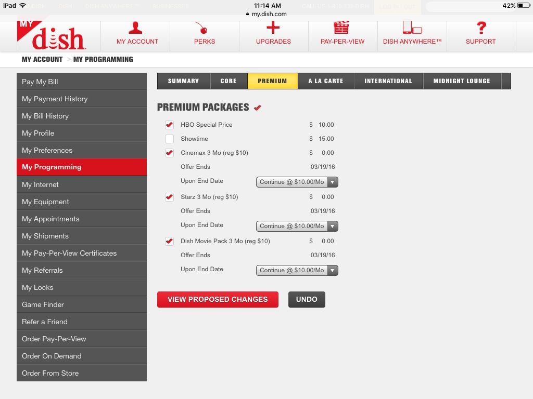Image resolution: width=533 pixels, height=399 pixels.
Task: Click the Support question mark icon
Action: point(480,28)
